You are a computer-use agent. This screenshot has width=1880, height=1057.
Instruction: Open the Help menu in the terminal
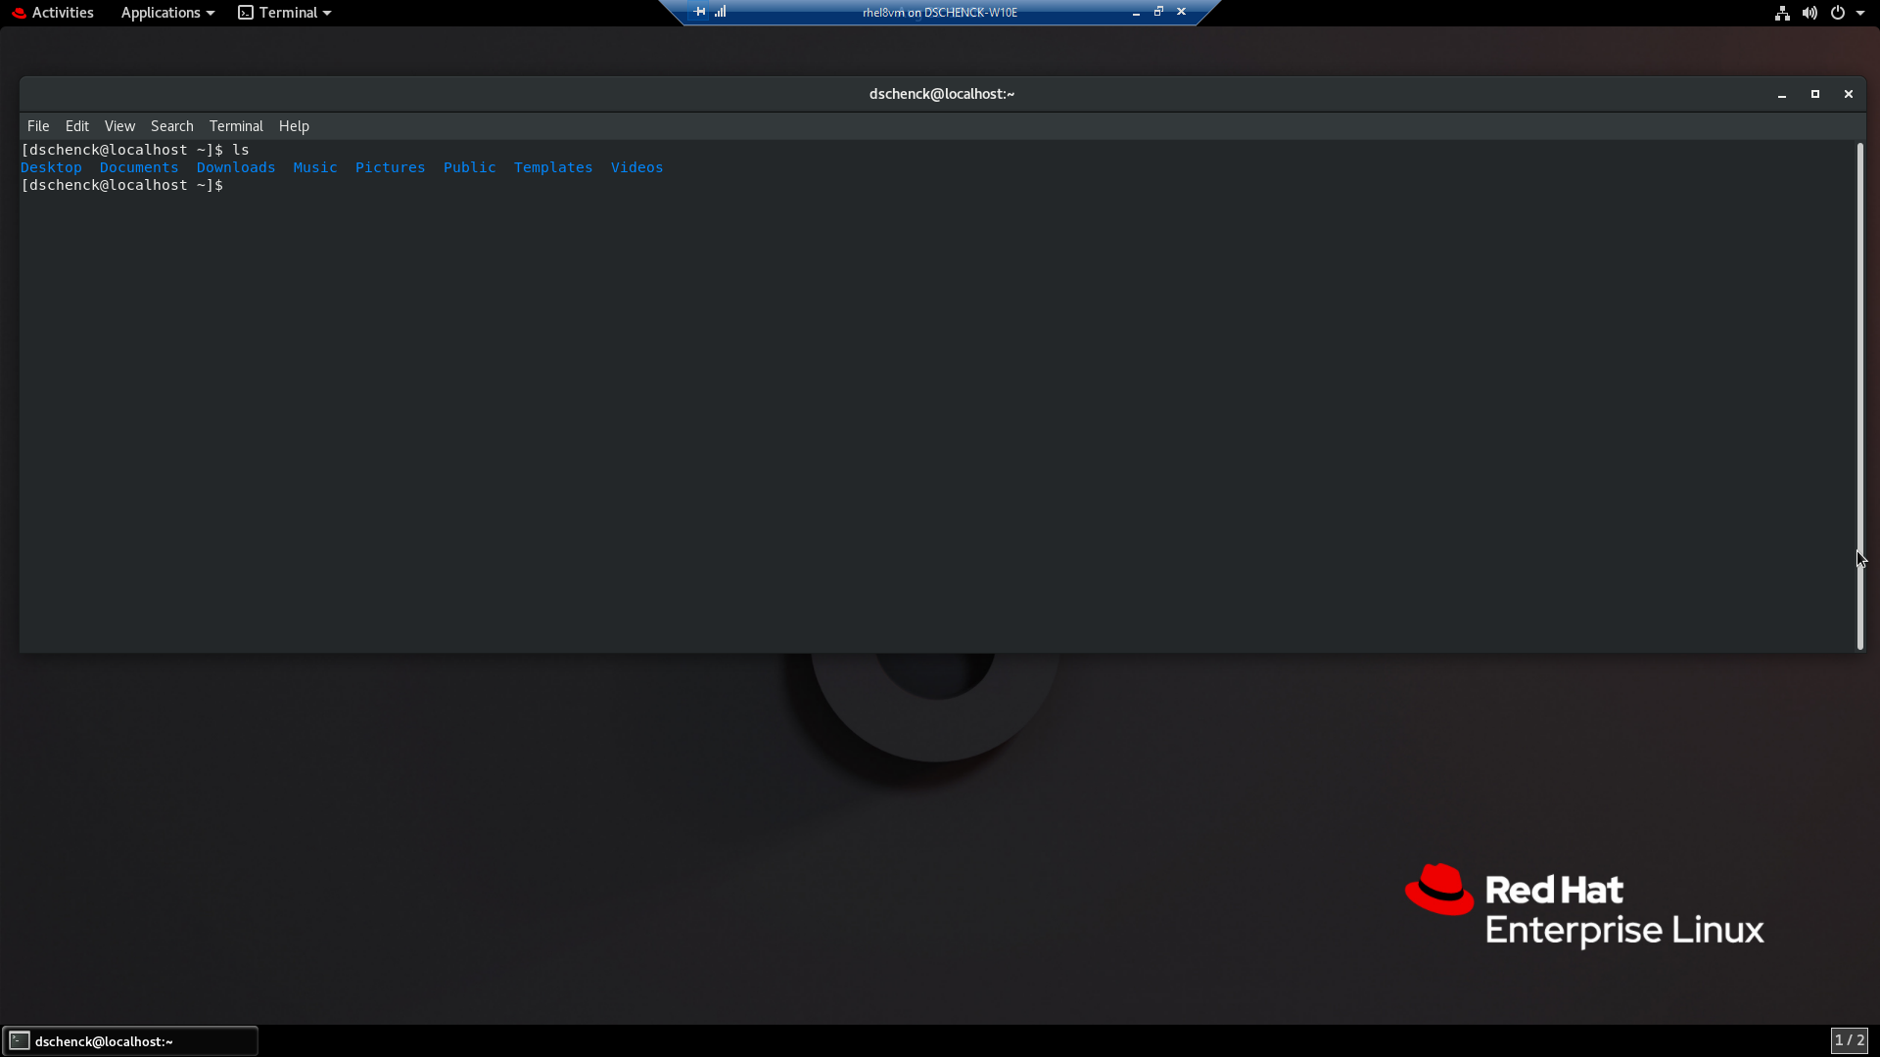click(x=294, y=125)
